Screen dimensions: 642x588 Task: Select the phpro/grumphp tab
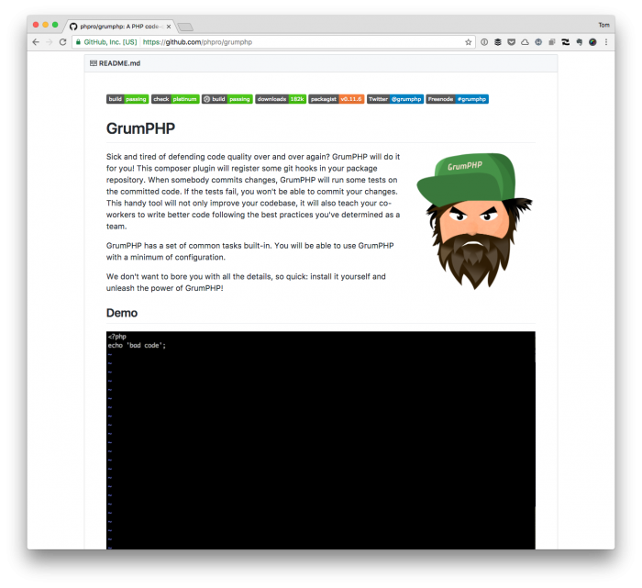(x=121, y=27)
